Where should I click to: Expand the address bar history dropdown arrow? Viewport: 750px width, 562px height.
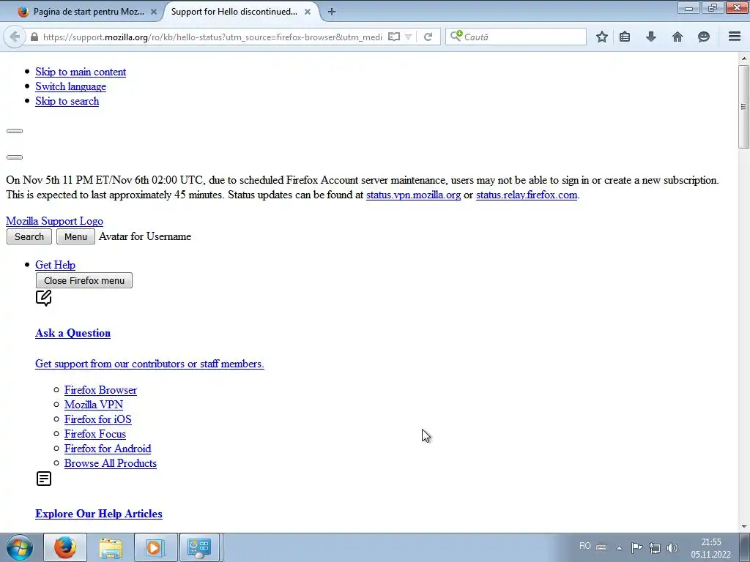click(408, 37)
